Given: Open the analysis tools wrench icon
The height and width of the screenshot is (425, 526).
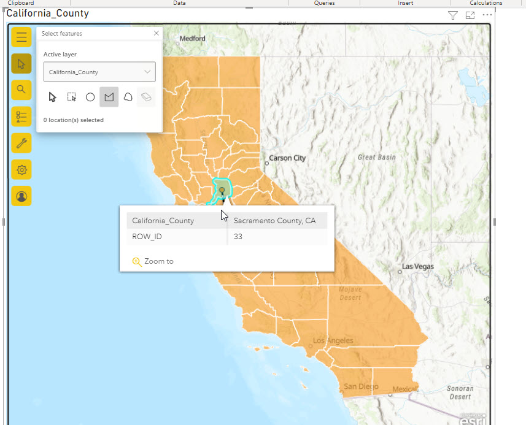Looking at the screenshot, I should point(21,143).
